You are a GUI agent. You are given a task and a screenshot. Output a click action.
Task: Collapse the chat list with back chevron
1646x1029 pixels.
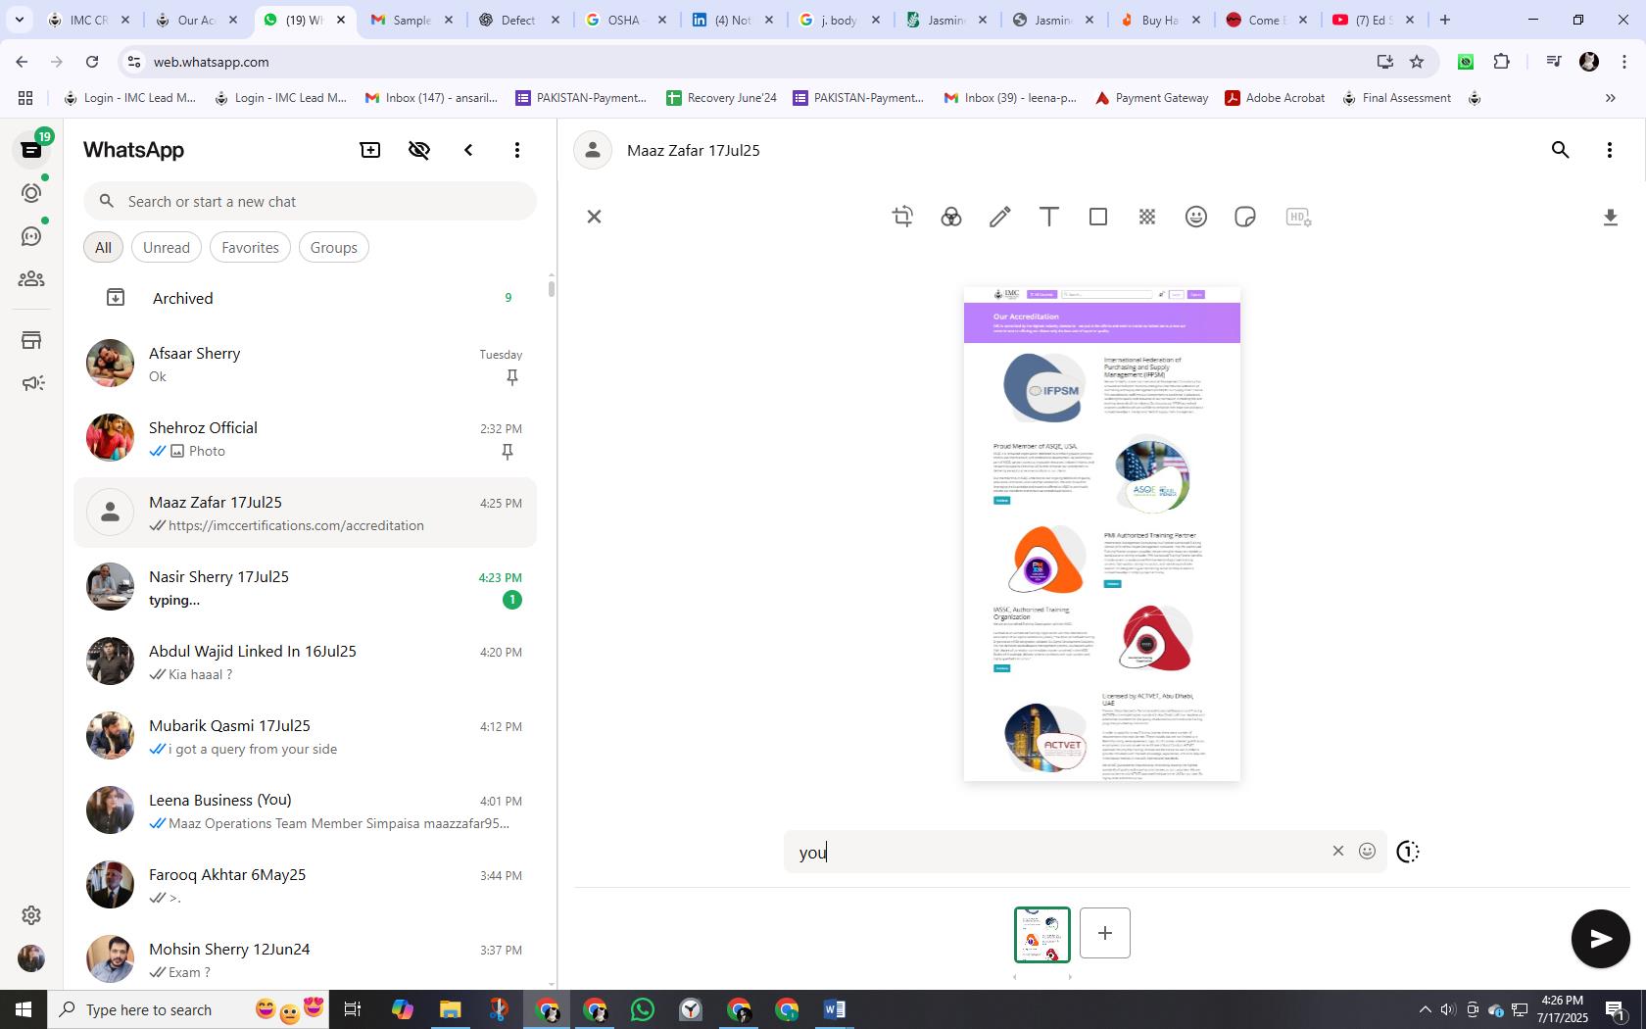[468, 150]
